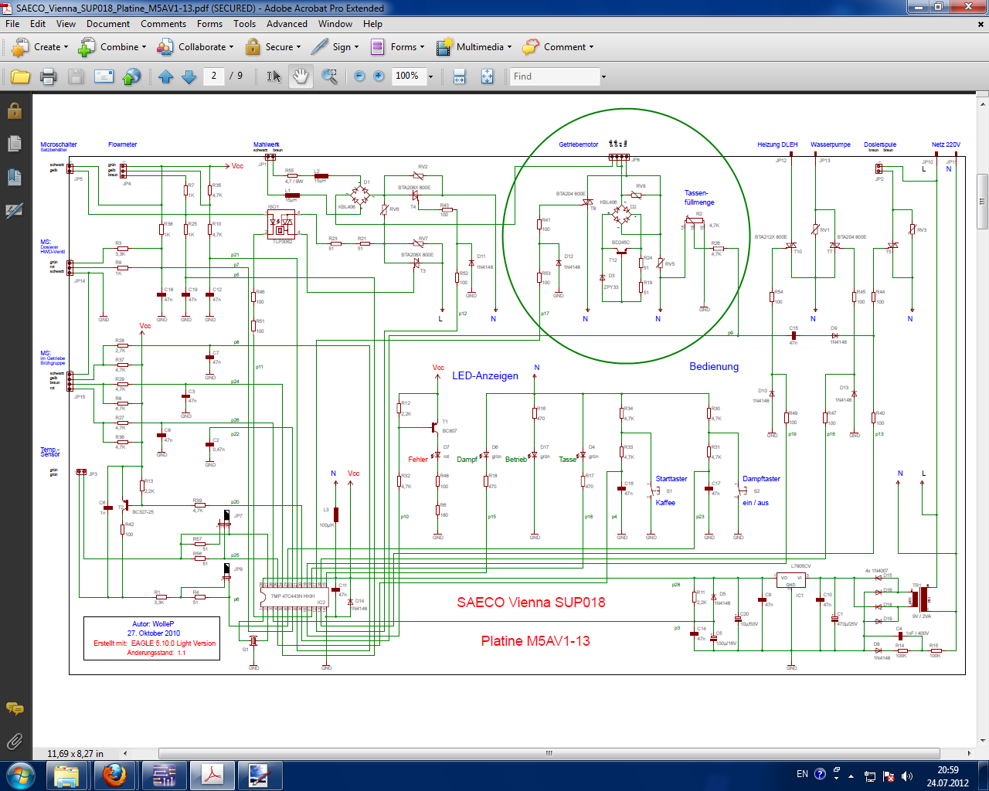
Task: Click the page number field
Action: pos(214,76)
